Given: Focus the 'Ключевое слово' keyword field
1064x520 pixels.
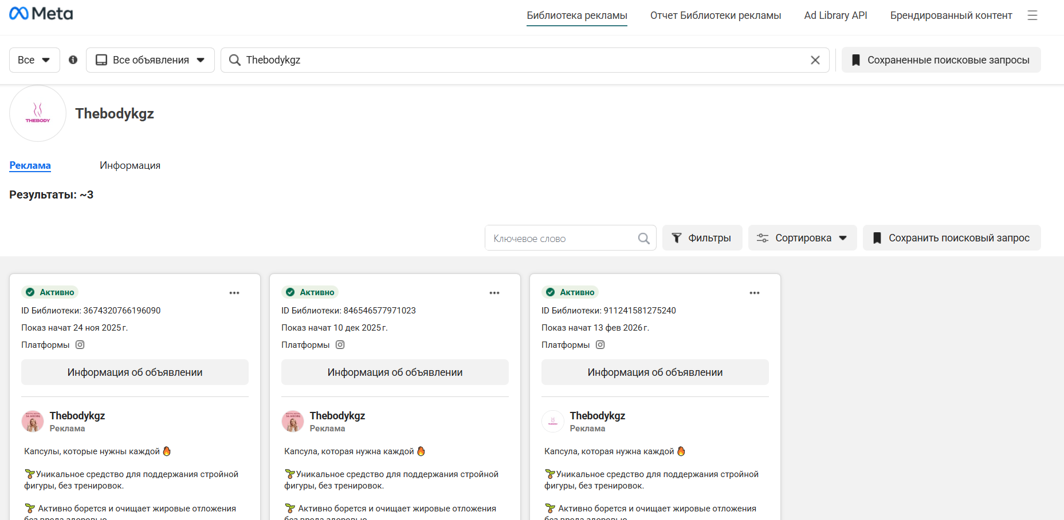Looking at the screenshot, I should [x=562, y=239].
